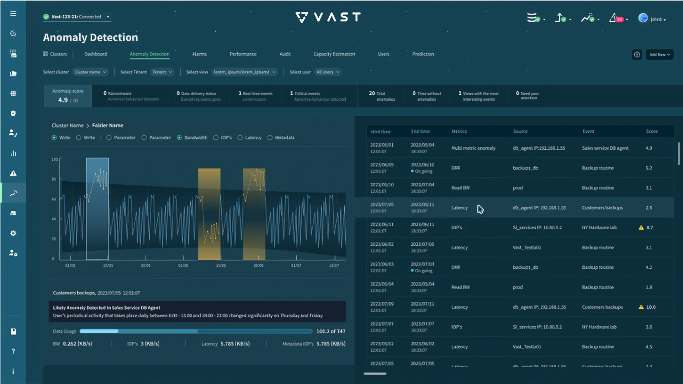Select the Latency radio button
This screenshot has width=683, height=384.
point(240,138)
